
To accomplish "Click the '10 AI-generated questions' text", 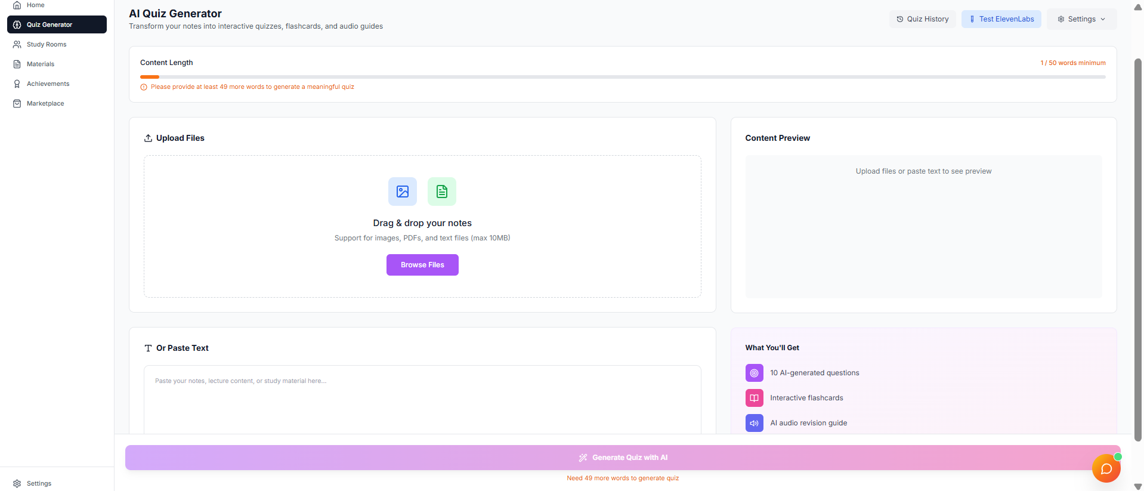I will (815, 373).
